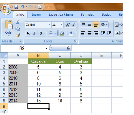Image resolution: width=134 pixels, height=115 pixels.
Task: Click the Cut scissors icon
Action: (18, 22)
